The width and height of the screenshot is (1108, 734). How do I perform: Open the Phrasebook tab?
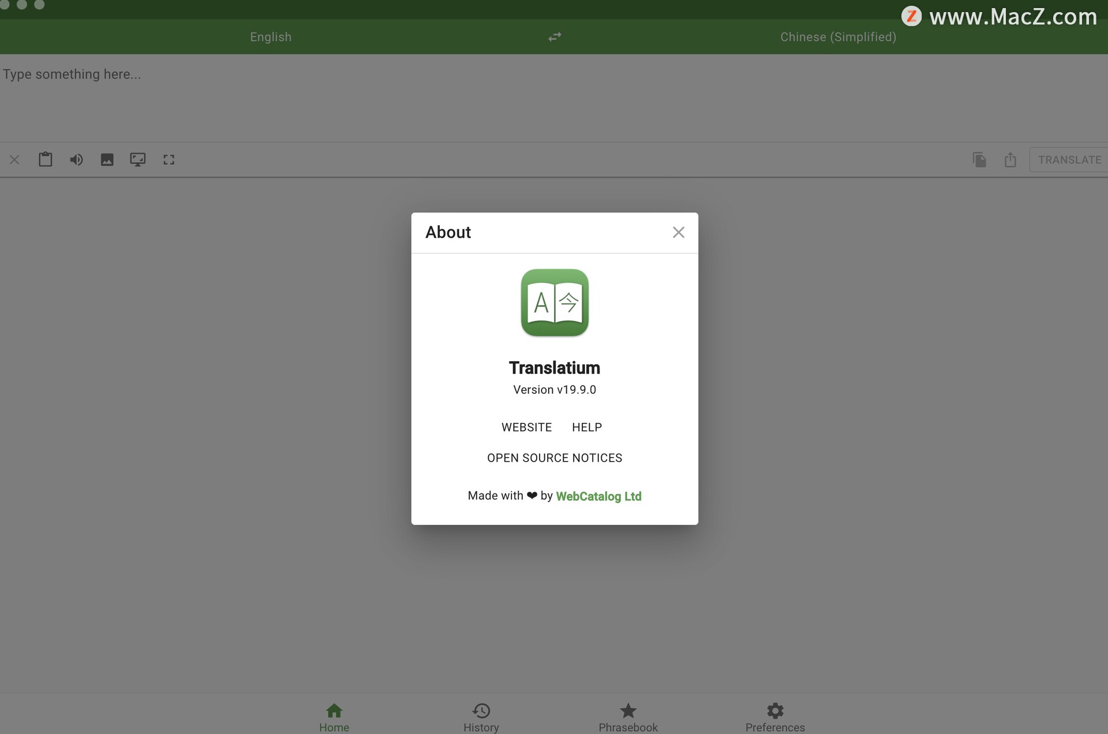(x=628, y=717)
